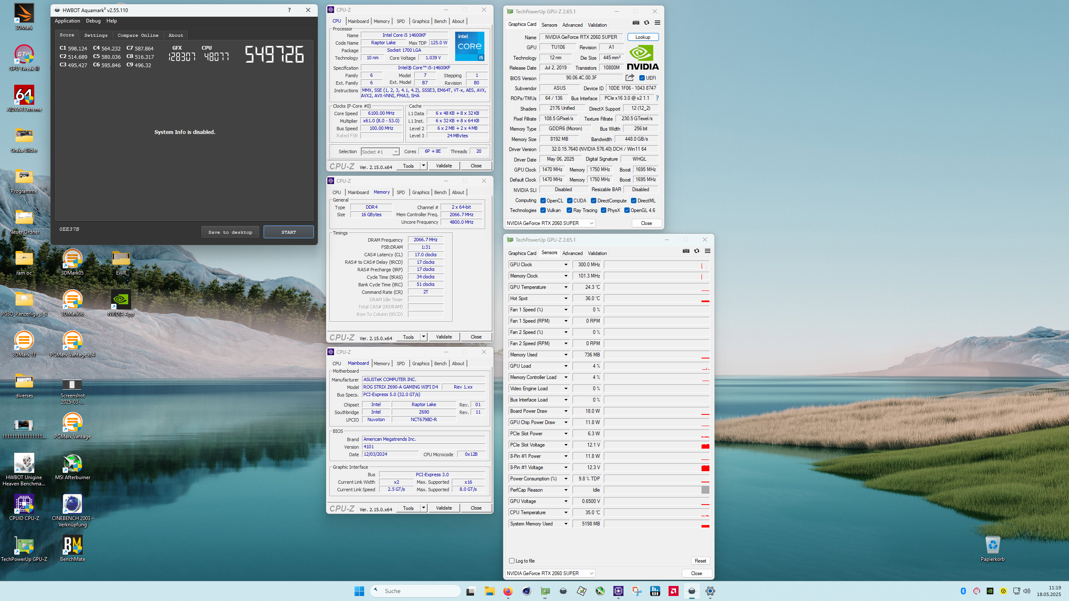Image resolution: width=1069 pixels, height=601 pixels.
Task: Expand GPU Clock sensor dropdown
Action: (566, 265)
